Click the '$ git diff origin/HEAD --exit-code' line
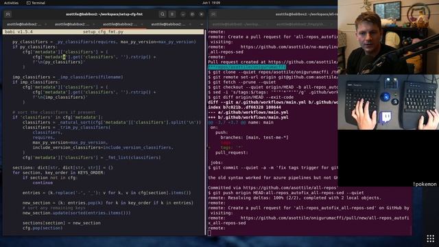The image size is (439, 247). pos(250,97)
